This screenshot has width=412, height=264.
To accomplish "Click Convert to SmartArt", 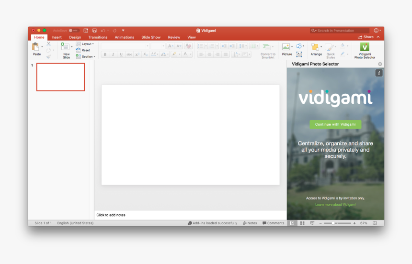I will tap(268, 51).
